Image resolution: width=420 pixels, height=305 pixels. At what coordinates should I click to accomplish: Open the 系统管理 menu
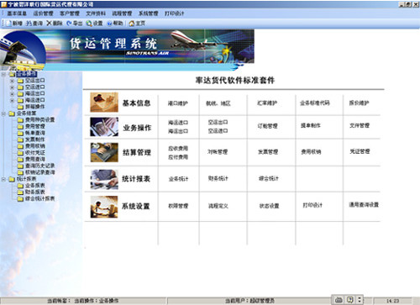(x=149, y=13)
